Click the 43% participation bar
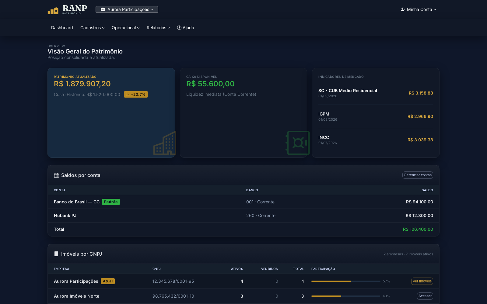 [346, 296]
